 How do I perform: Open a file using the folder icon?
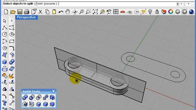pos(13,12)
